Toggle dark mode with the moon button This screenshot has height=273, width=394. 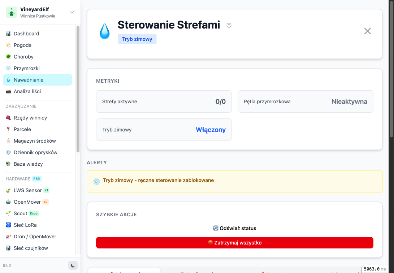point(73,265)
